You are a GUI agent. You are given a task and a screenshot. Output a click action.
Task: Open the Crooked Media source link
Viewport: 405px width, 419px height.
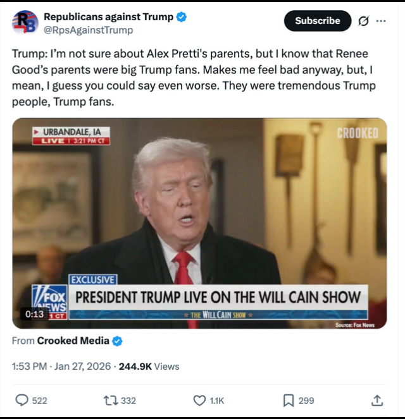pyautogui.click(x=73, y=341)
